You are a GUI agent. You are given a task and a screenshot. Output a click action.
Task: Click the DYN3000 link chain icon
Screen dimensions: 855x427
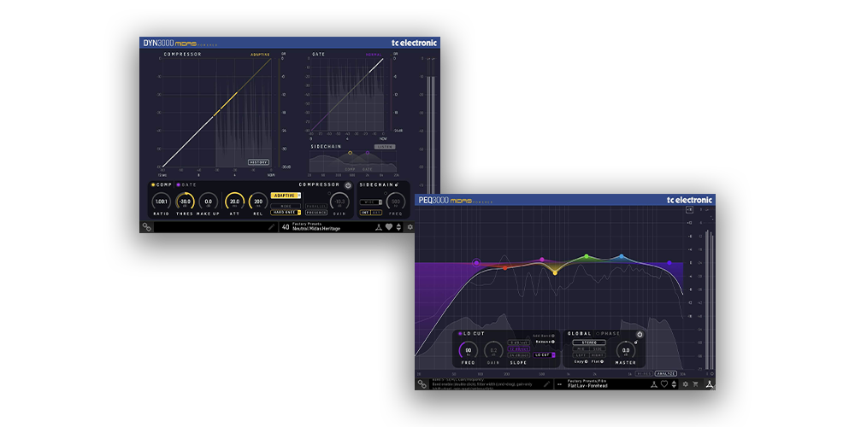click(147, 227)
